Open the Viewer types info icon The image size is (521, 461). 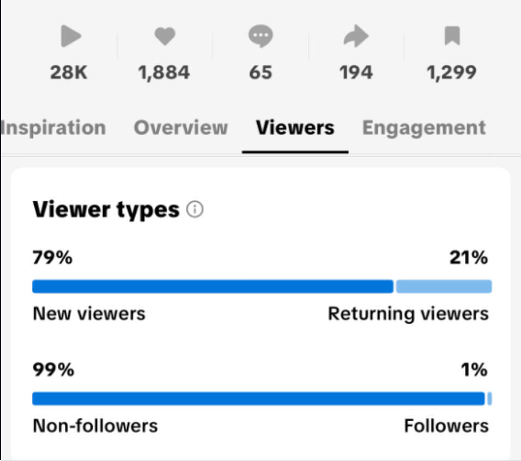(195, 210)
